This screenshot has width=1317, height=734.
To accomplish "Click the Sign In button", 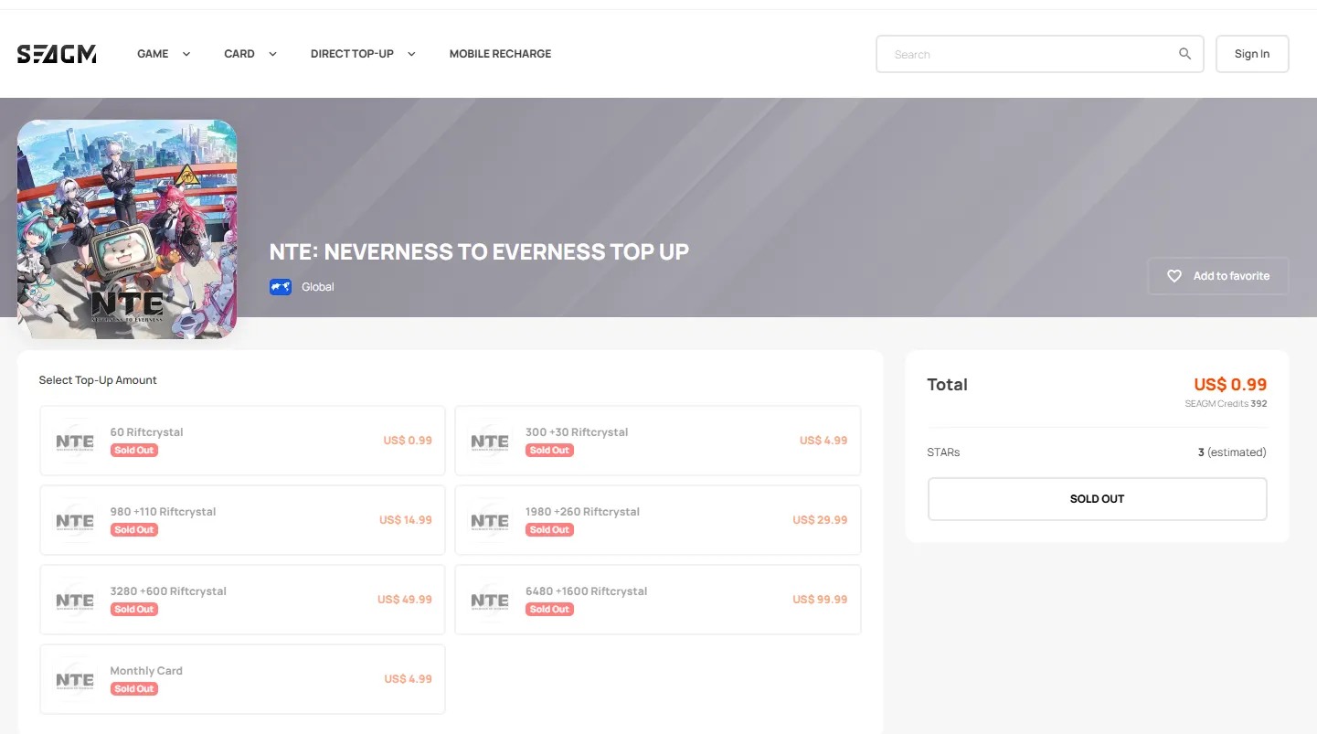I will click(x=1252, y=54).
